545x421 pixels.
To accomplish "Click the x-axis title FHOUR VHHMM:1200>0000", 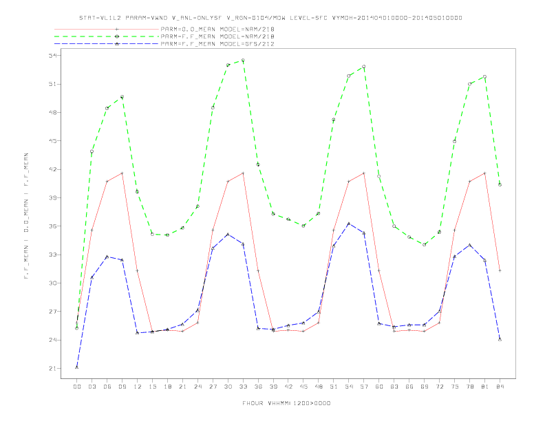I will pos(286,403).
